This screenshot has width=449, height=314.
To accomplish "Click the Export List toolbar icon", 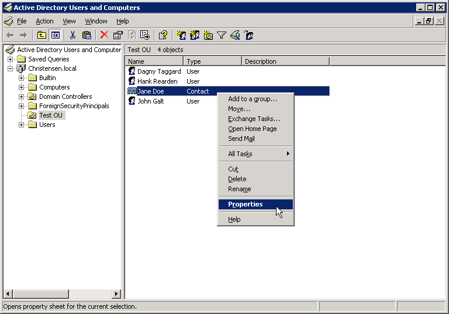I will pos(145,35).
